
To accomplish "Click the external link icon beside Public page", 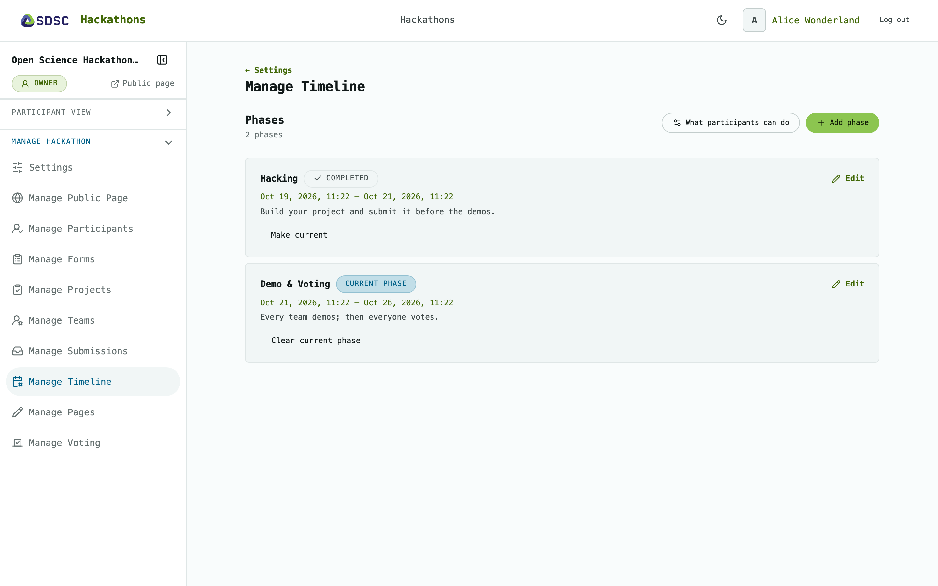I will (x=115, y=84).
